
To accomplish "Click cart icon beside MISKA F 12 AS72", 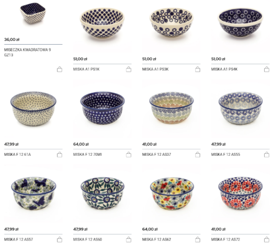I will (x=267, y=240).
